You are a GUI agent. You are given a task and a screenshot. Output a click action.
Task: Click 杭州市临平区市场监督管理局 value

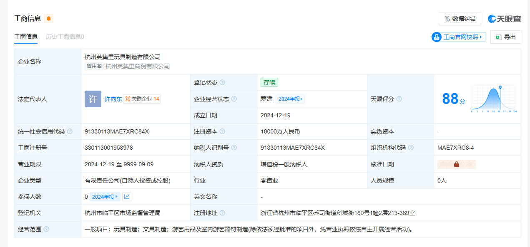(123, 213)
